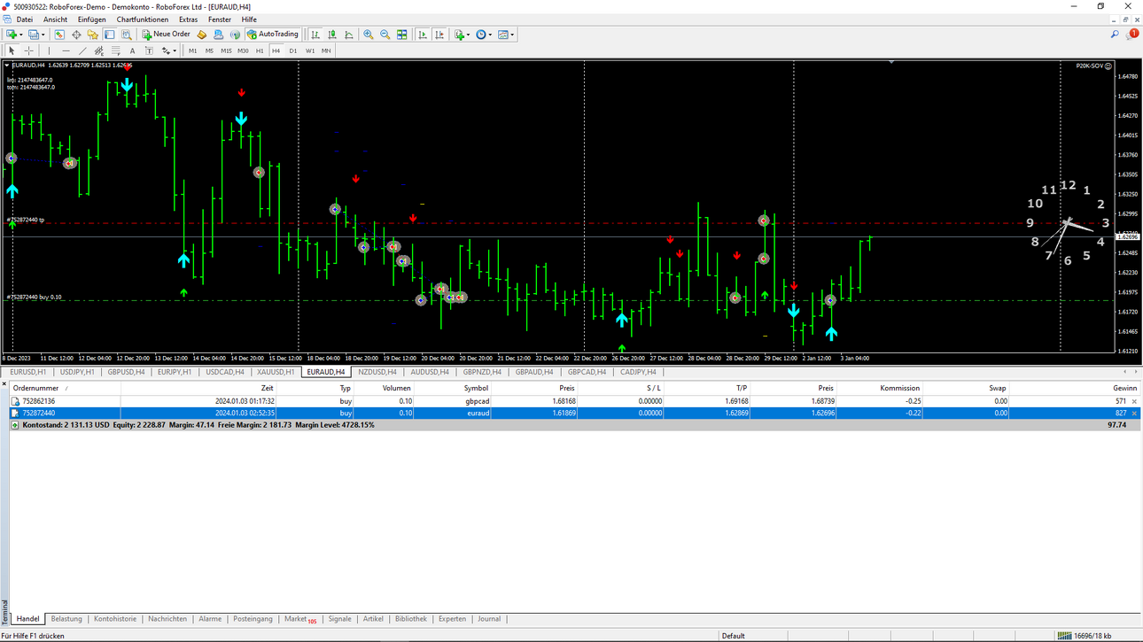Select order row 752862136
Screen dimensions: 1143x642
(x=574, y=401)
